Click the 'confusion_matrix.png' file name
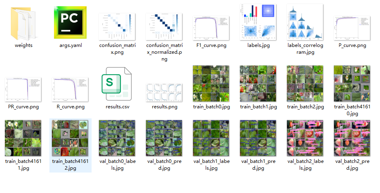Image resolution: width=380 pixels, height=193 pixels. pyautogui.click(x=117, y=49)
